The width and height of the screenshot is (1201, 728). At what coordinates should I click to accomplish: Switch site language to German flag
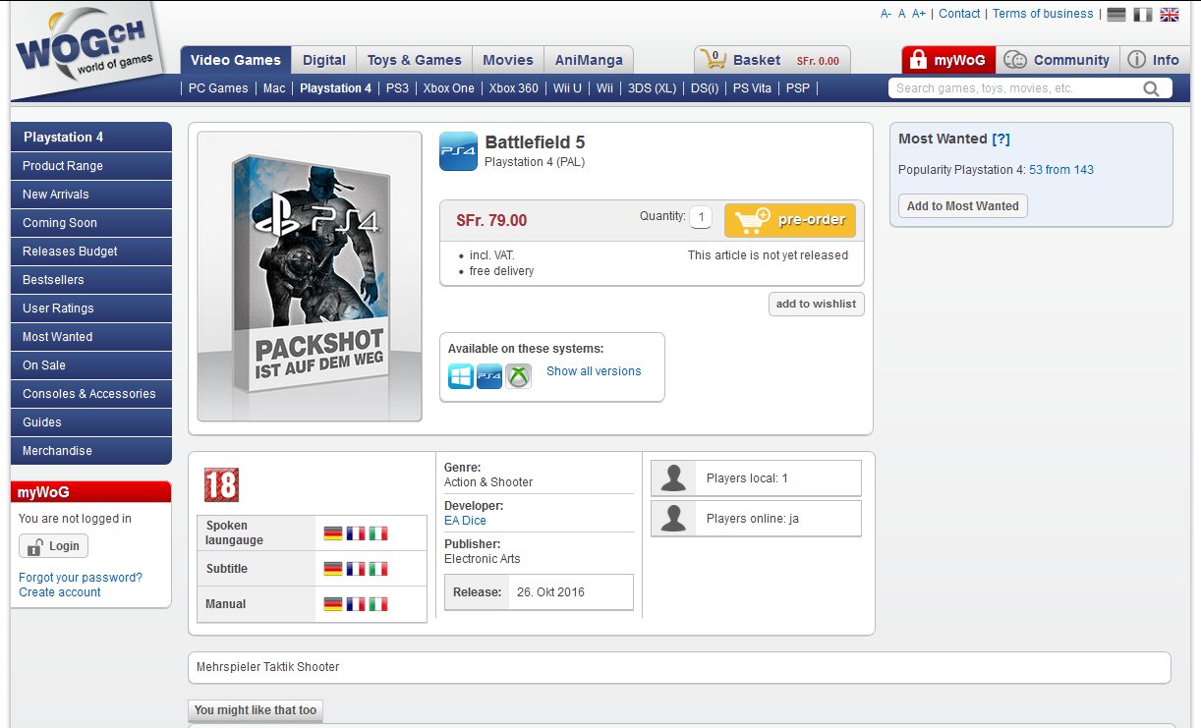1116,14
